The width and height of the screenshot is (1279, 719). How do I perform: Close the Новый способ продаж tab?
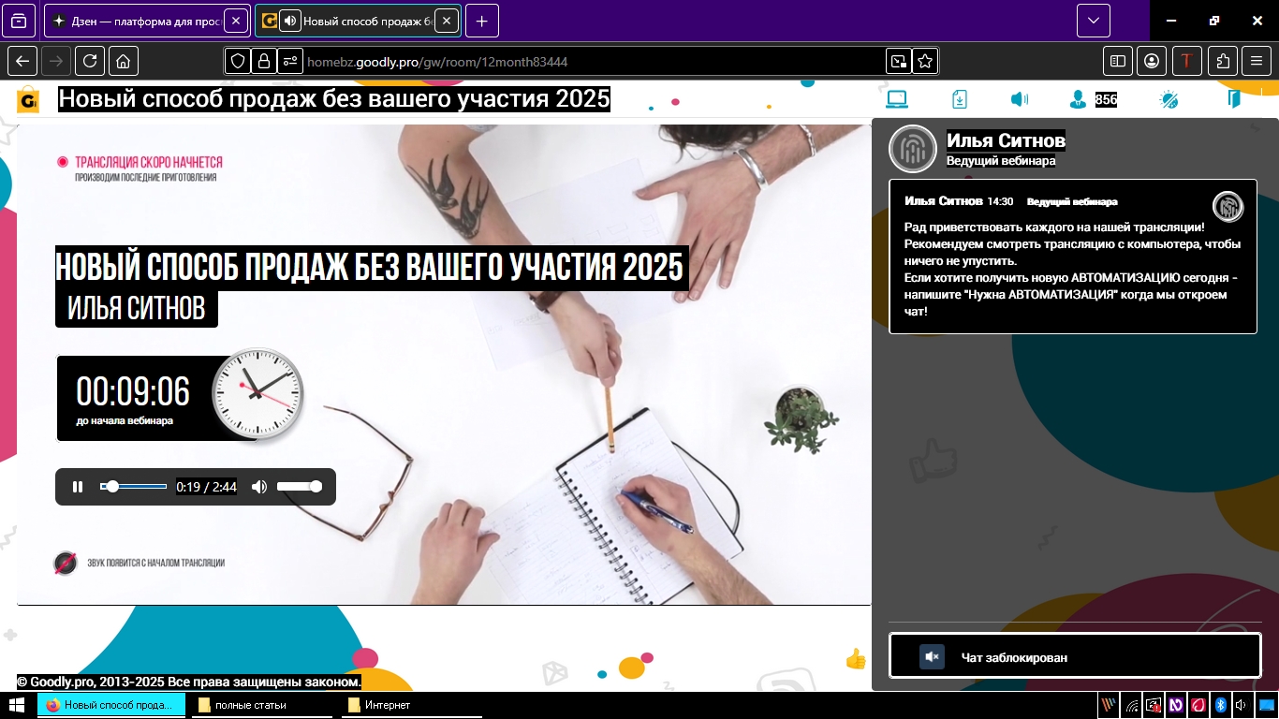448,21
